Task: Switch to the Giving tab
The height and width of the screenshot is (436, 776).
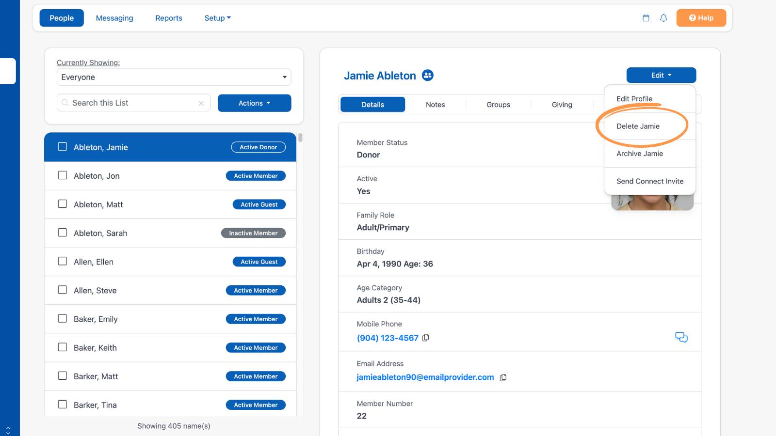Action: (x=562, y=105)
